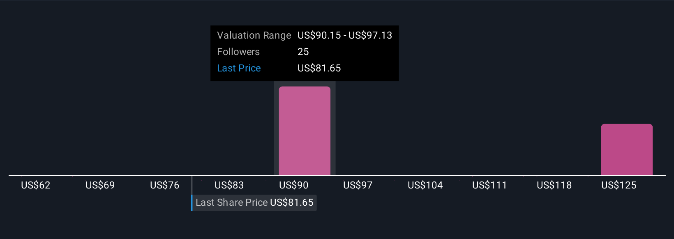Screen dimensions: 674x239
Task: Click the US$76 axis tick label
Action: tap(165, 185)
